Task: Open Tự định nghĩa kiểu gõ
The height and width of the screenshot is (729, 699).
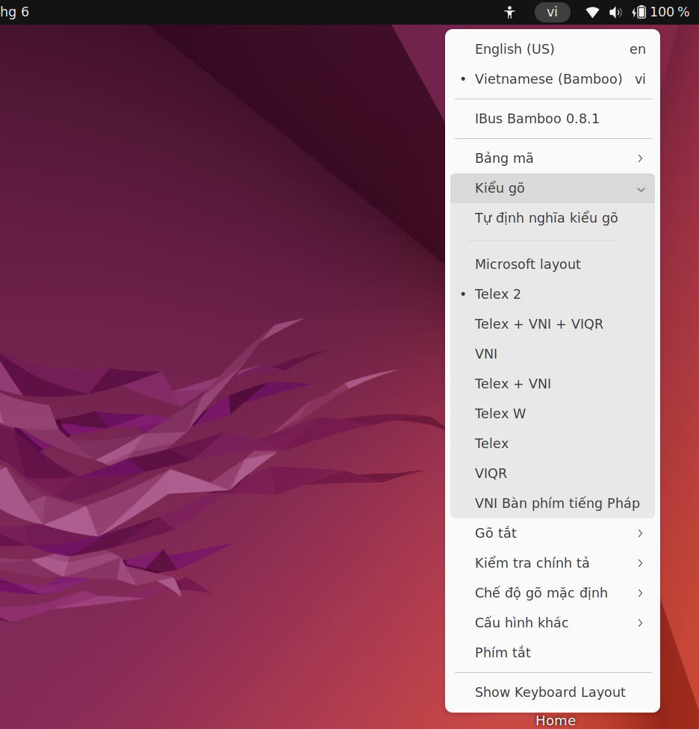Action: [x=553, y=218]
